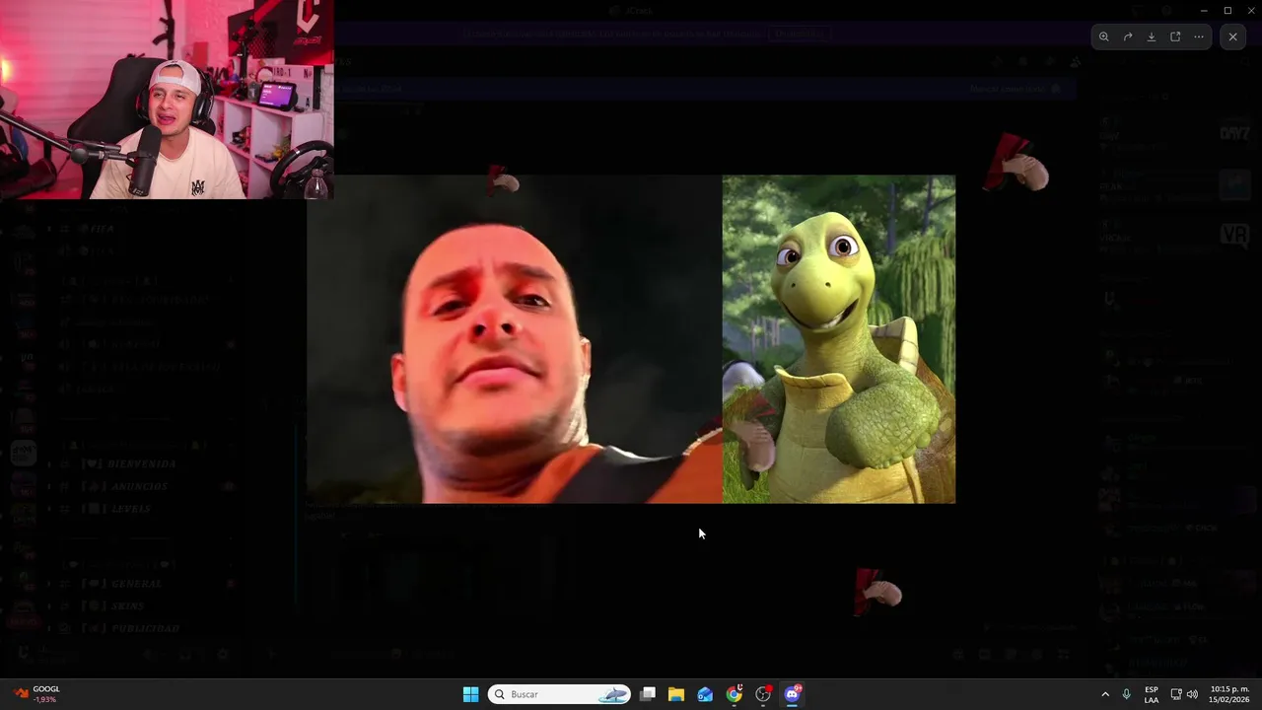
Task: Forward the image with the curved arrow icon
Action: [1127, 36]
